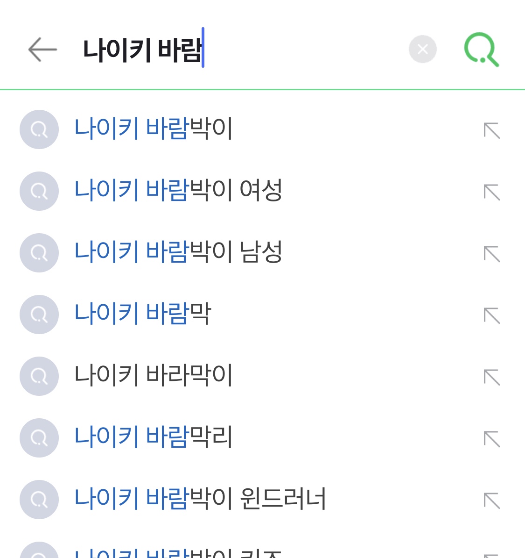525x558 pixels.
Task: Select suggestion 나이키 바람박이
Action: [x=154, y=129]
